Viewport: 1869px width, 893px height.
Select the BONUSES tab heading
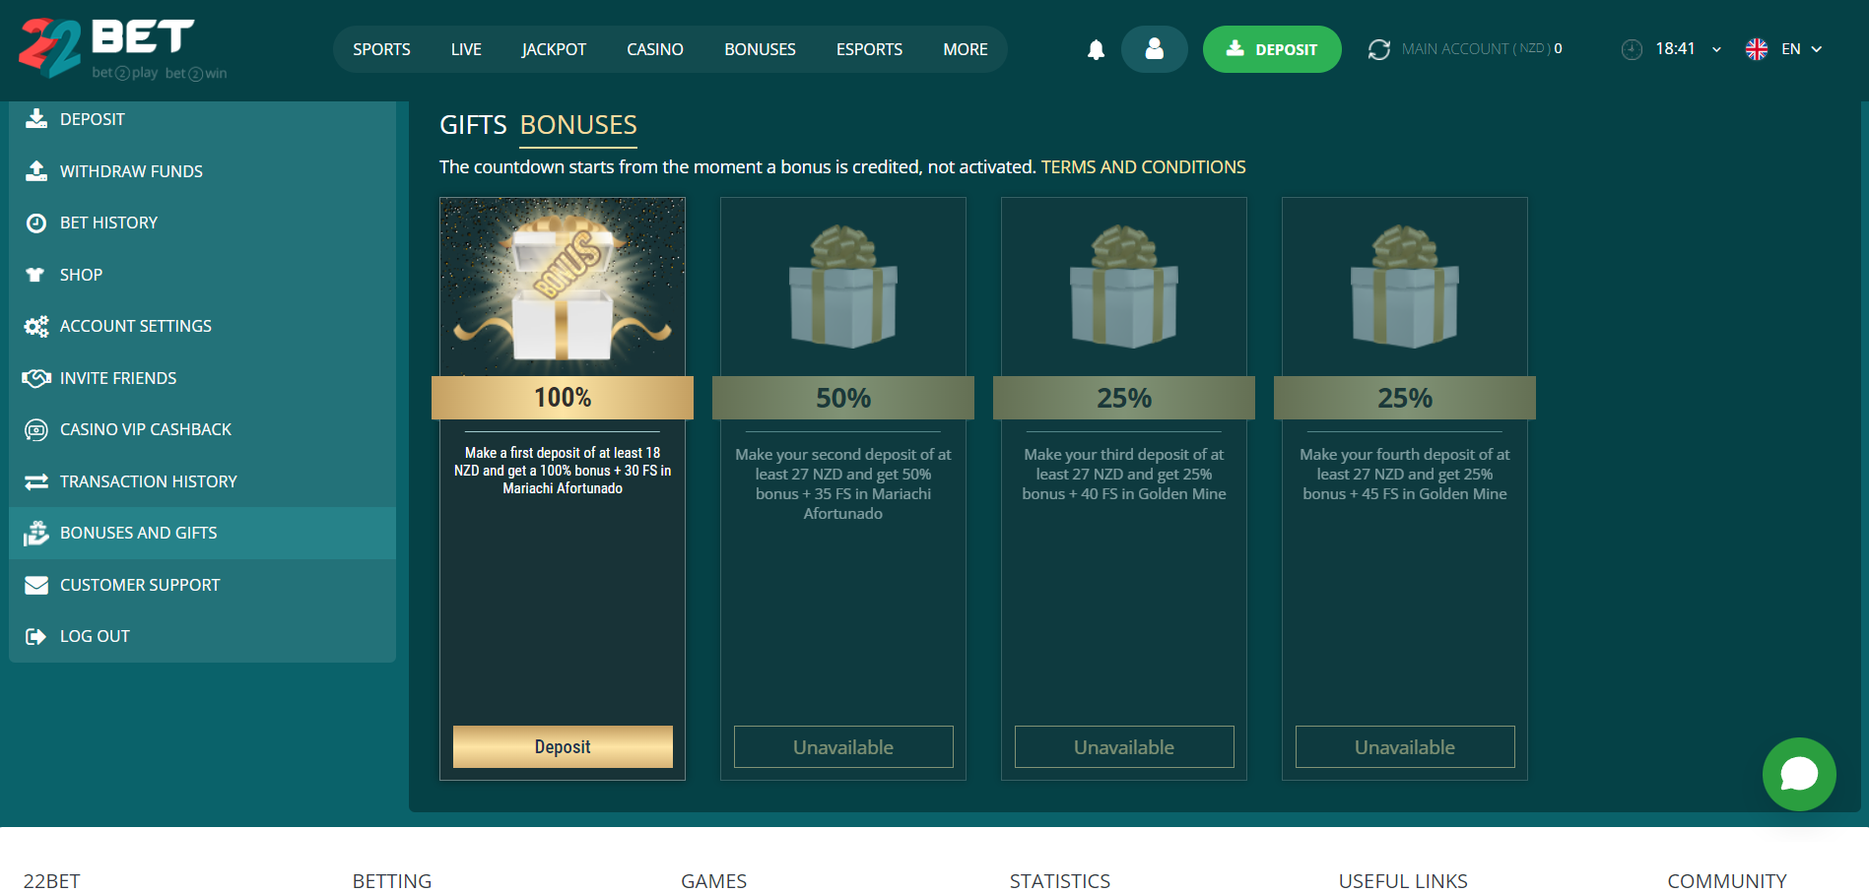coord(578,125)
